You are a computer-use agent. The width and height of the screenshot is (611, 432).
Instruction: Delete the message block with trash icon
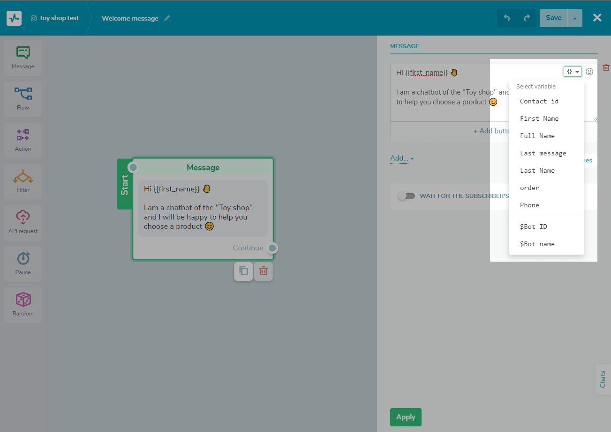[263, 271]
